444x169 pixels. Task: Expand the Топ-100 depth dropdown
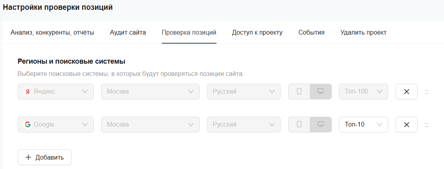tap(363, 92)
